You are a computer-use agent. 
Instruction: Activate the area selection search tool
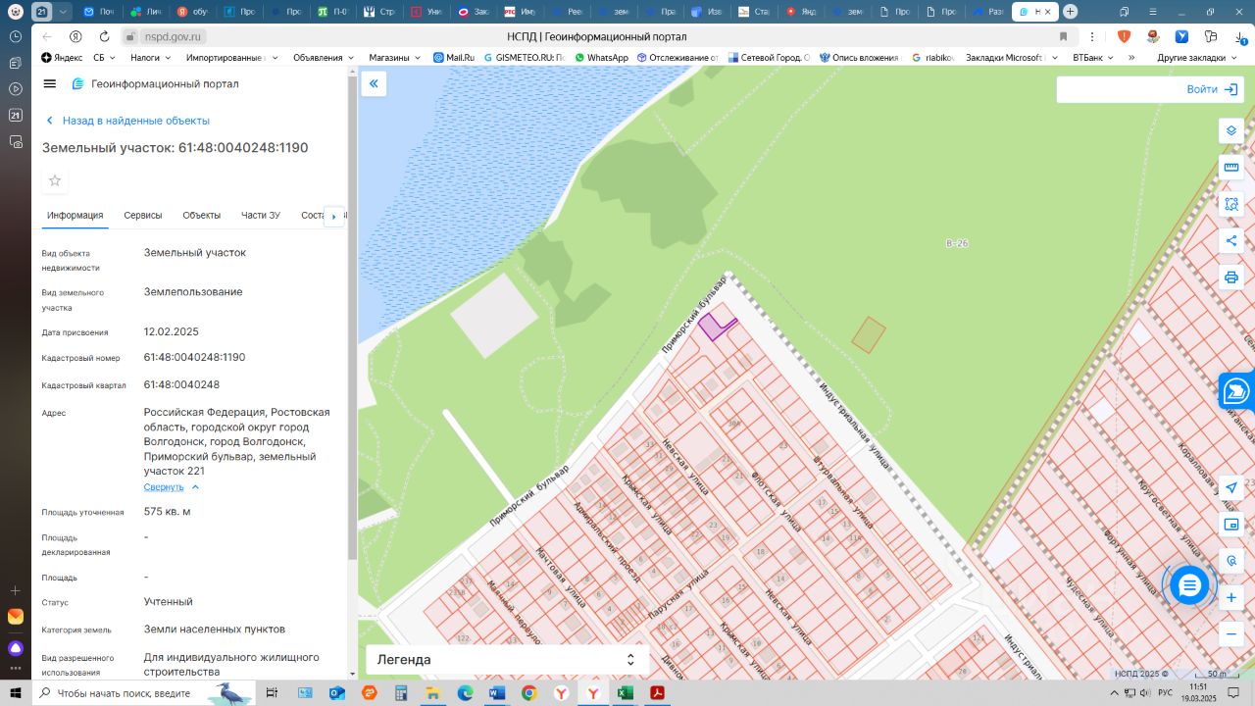(1231, 204)
